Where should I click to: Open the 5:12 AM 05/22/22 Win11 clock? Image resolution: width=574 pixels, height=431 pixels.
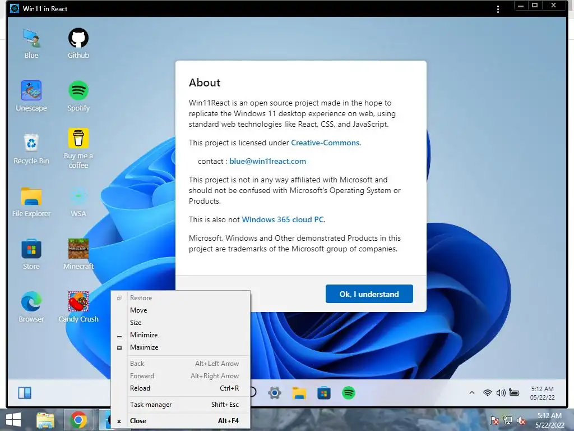coord(542,393)
